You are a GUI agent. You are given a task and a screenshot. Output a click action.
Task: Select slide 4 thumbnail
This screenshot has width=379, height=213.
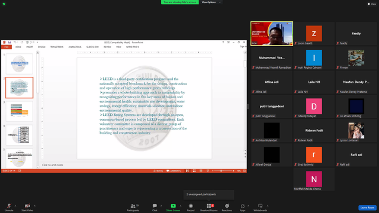[20, 135]
